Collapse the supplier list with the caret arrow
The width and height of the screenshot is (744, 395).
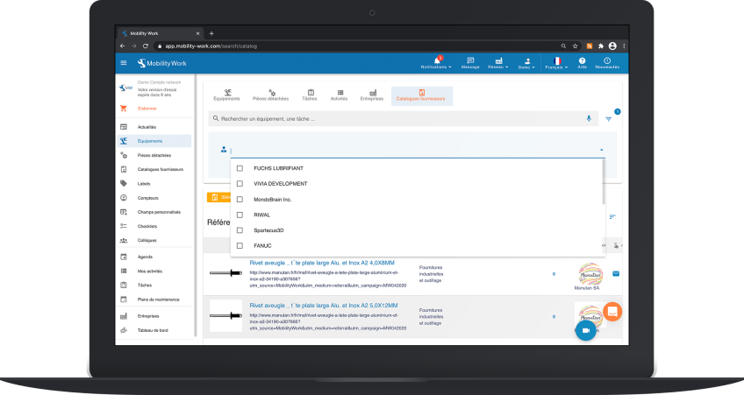(x=602, y=150)
